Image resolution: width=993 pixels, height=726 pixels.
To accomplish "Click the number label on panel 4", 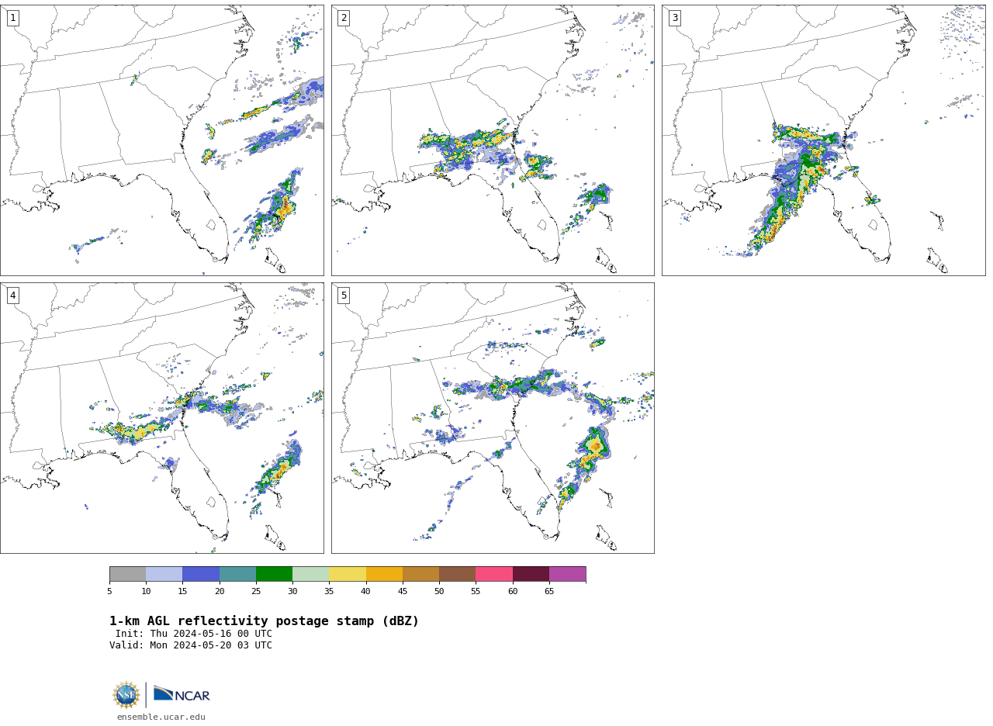I will (x=12, y=296).
